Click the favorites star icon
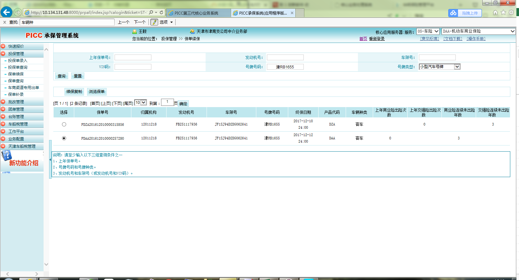519x280 pixels. [x=503, y=13]
